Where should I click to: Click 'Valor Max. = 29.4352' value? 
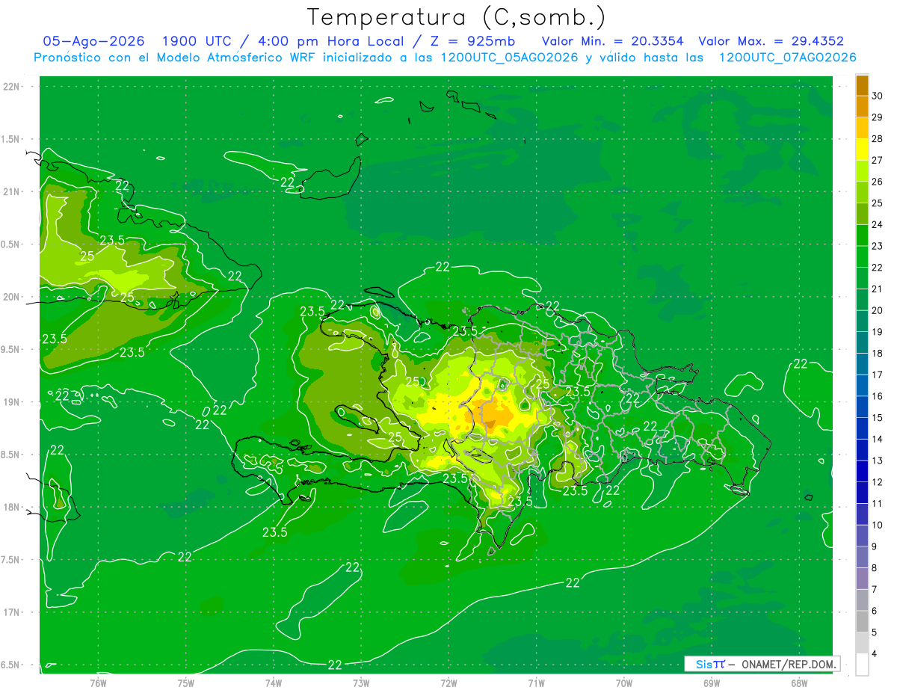[771, 41]
